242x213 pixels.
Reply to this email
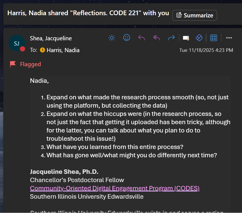click(141, 38)
